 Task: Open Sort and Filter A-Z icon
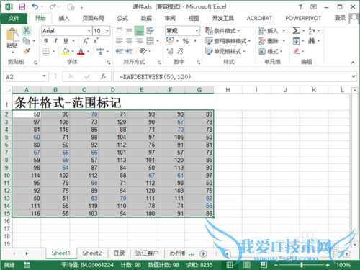tap(312, 30)
